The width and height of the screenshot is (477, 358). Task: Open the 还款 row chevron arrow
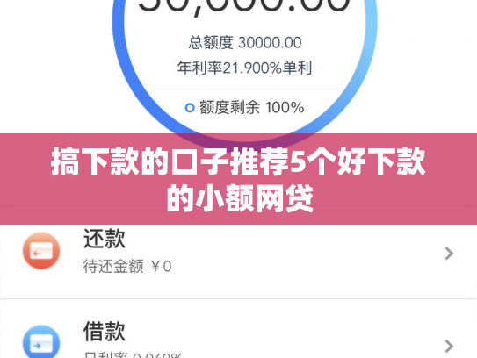pos(449,254)
